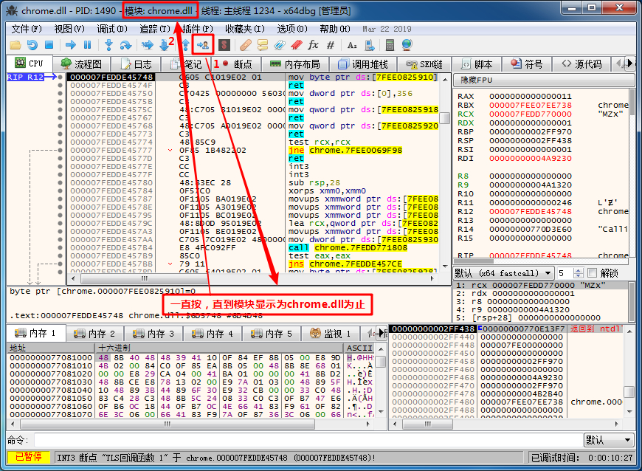Run to user code icon

(x=203, y=45)
